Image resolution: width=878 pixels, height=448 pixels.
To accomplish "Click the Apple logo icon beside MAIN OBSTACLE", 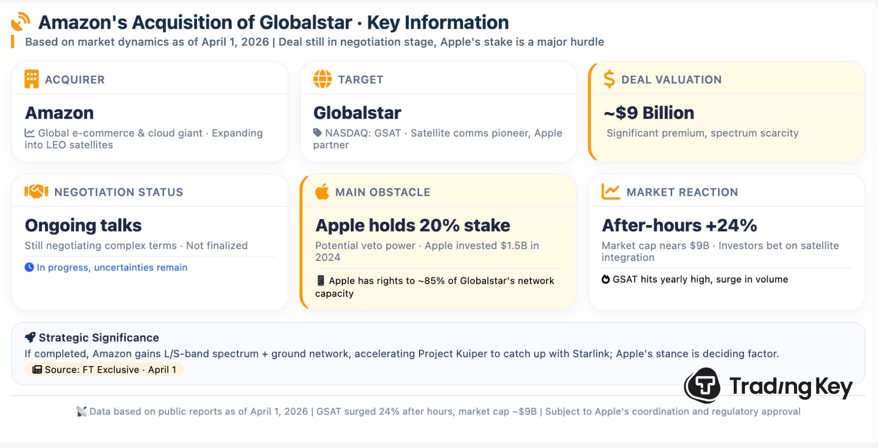I will (322, 192).
